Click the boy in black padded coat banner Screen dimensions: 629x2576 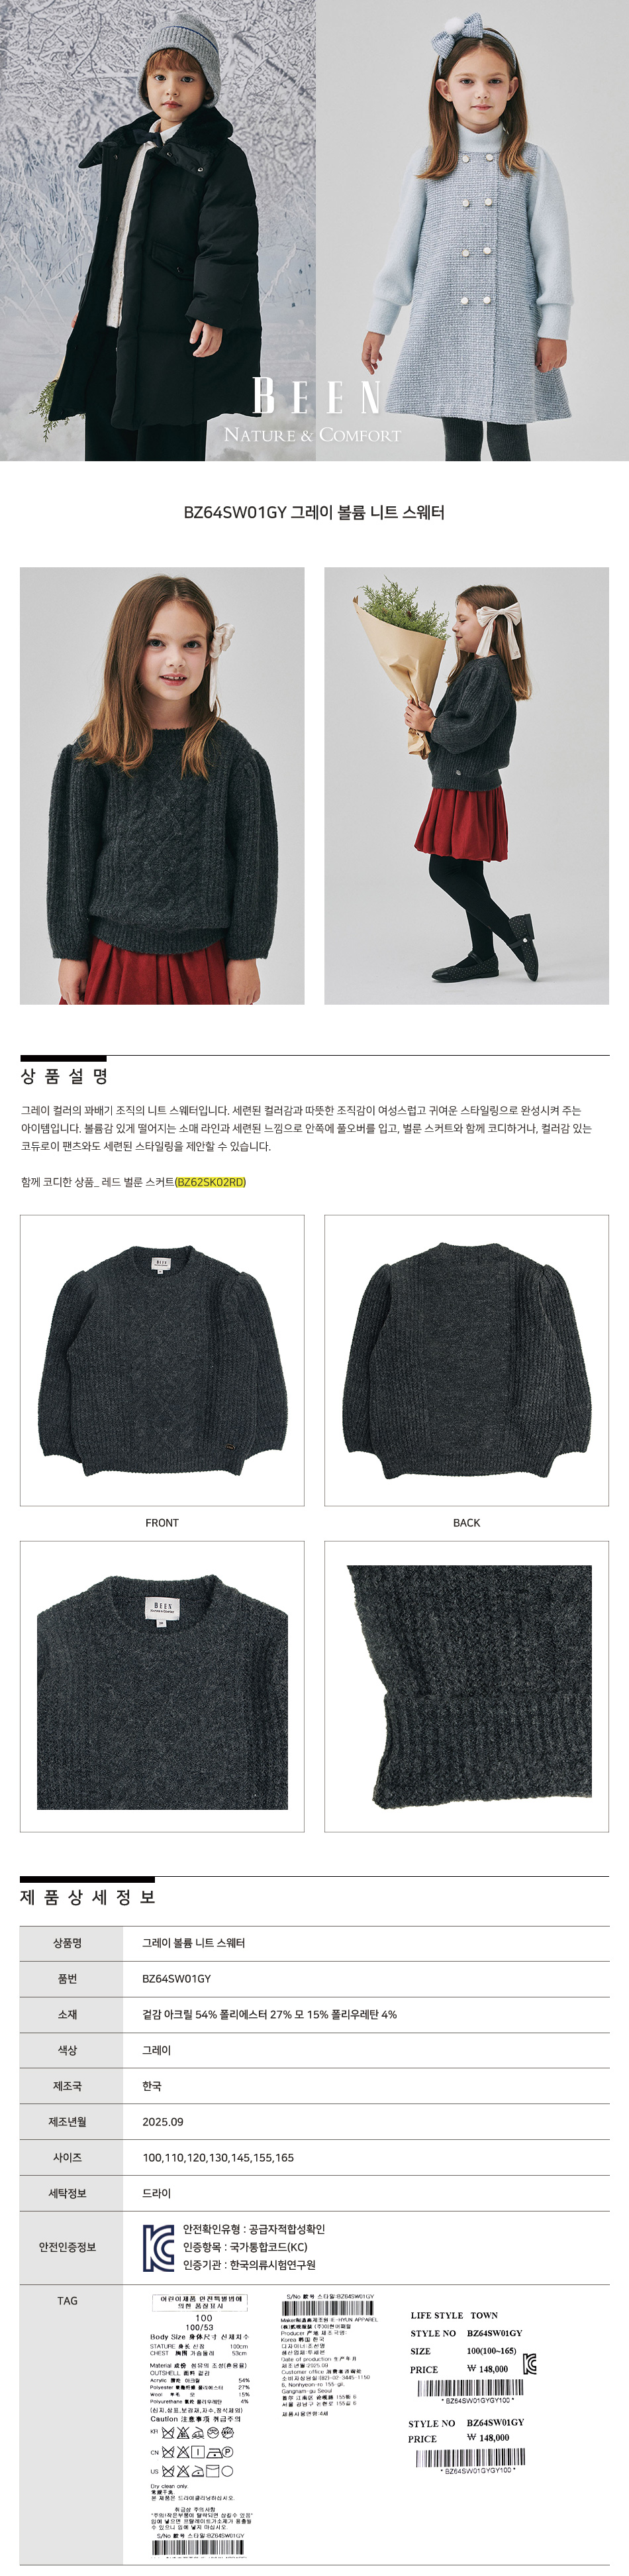click(x=158, y=230)
